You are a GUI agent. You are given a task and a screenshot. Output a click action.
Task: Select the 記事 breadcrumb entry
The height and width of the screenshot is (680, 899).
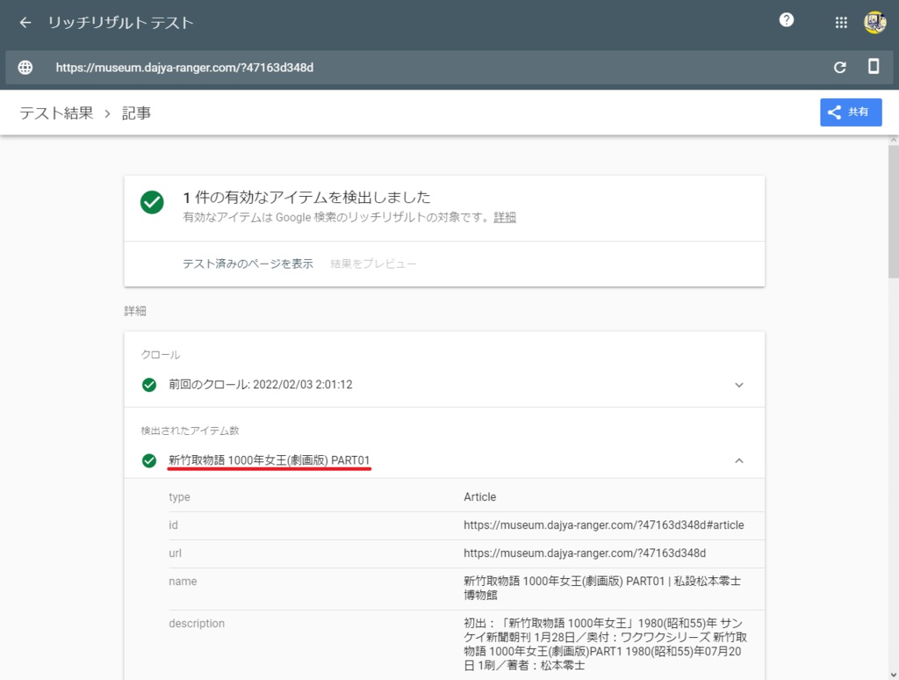pyautogui.click(x=137, y=112)
